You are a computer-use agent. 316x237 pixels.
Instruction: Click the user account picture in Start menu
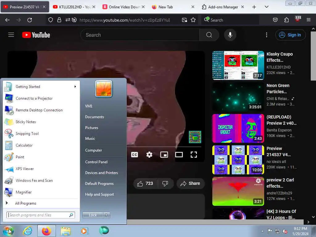pos(104,89)
